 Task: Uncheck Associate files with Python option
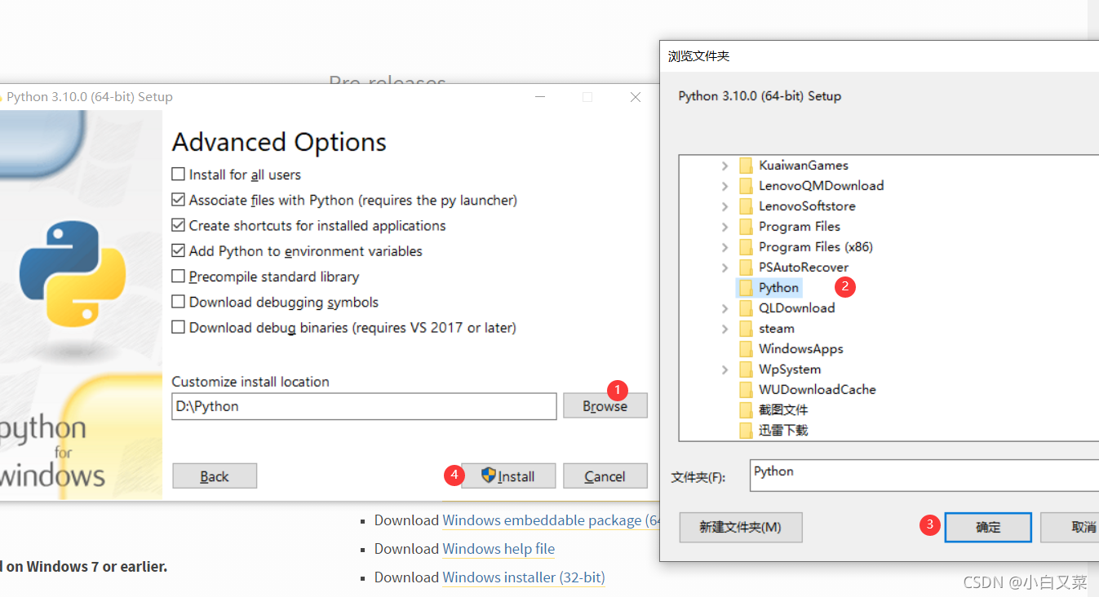[178, 200]
